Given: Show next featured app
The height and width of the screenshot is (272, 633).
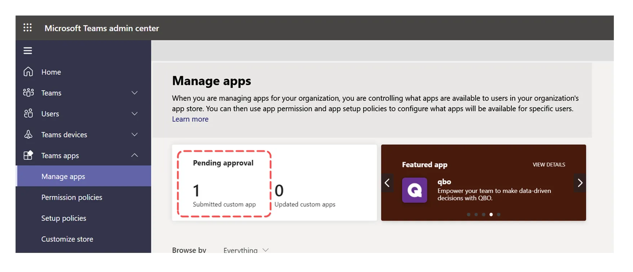Looking at the screenshot, I should (x=580, y=183).
